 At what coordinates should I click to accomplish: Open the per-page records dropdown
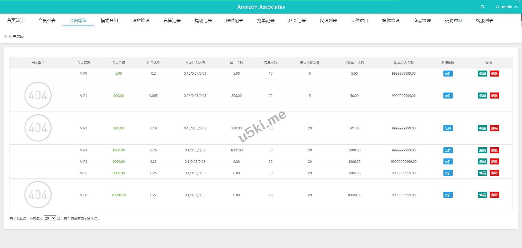[50, 218]
